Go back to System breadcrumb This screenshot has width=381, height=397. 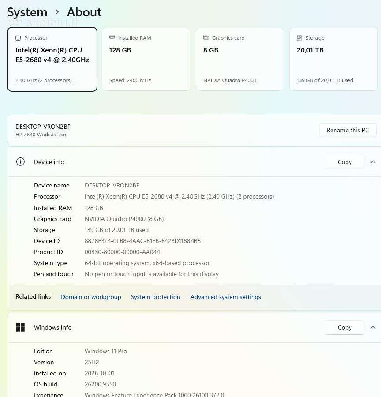tap(27, 12)
